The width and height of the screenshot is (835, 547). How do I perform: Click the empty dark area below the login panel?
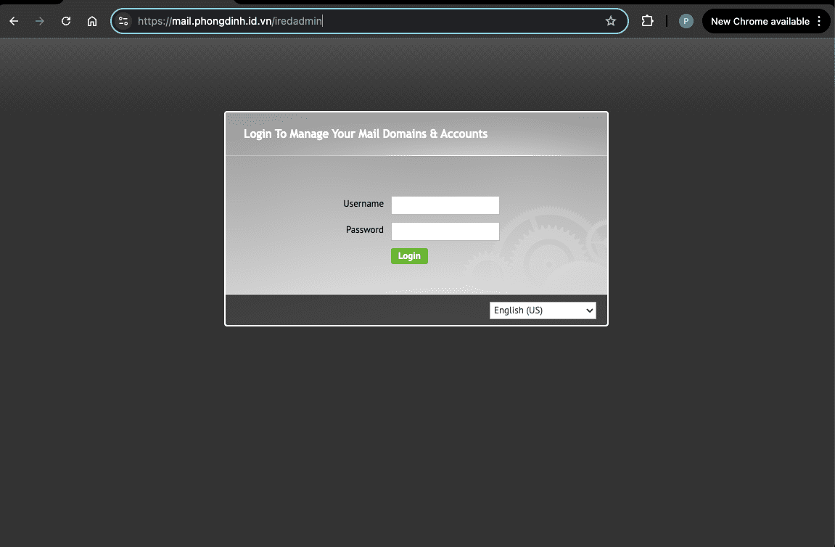[416, 437]
